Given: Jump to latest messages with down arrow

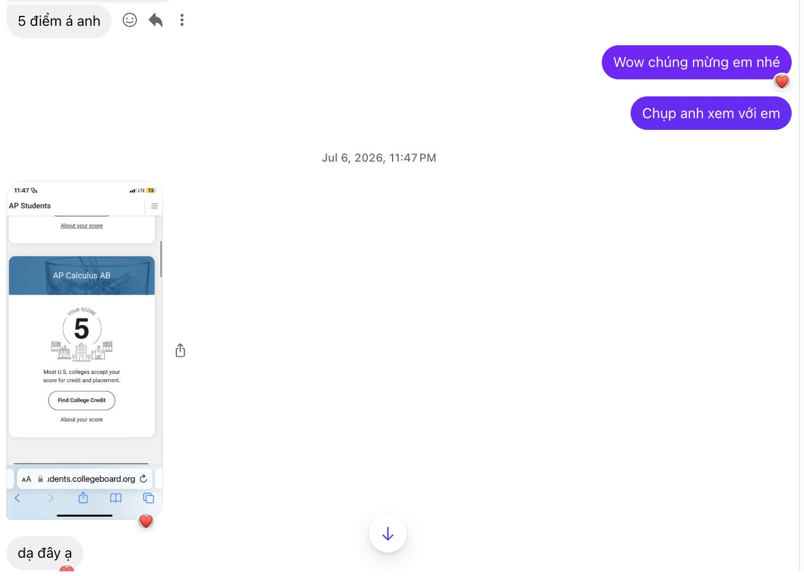Looking at the screenshot, I should tap(388, 534).
